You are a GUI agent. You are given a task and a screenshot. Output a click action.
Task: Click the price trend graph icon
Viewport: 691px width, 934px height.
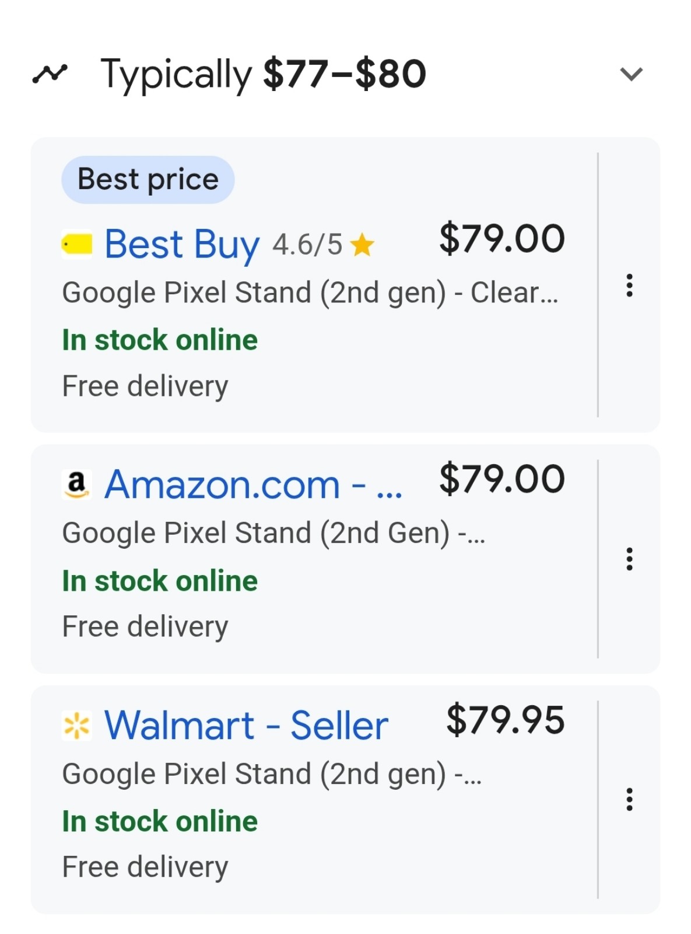[50, 74]
